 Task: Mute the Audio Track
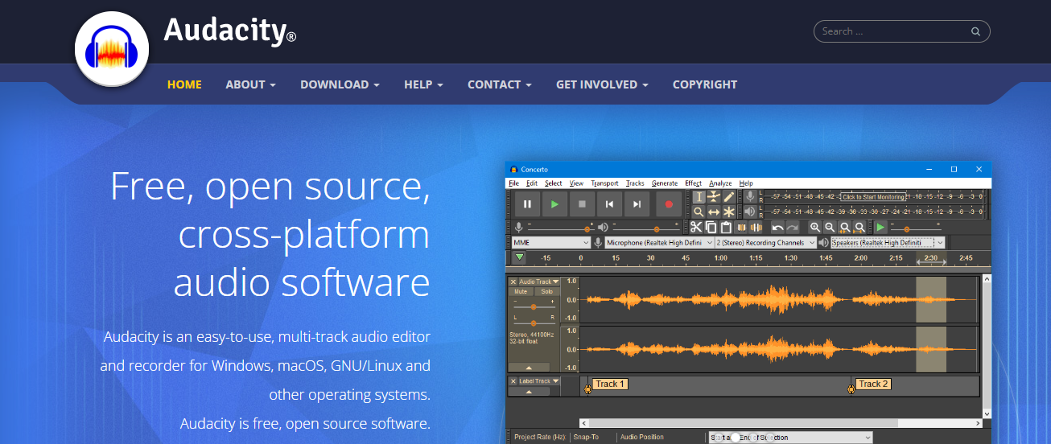coord(521,291)
